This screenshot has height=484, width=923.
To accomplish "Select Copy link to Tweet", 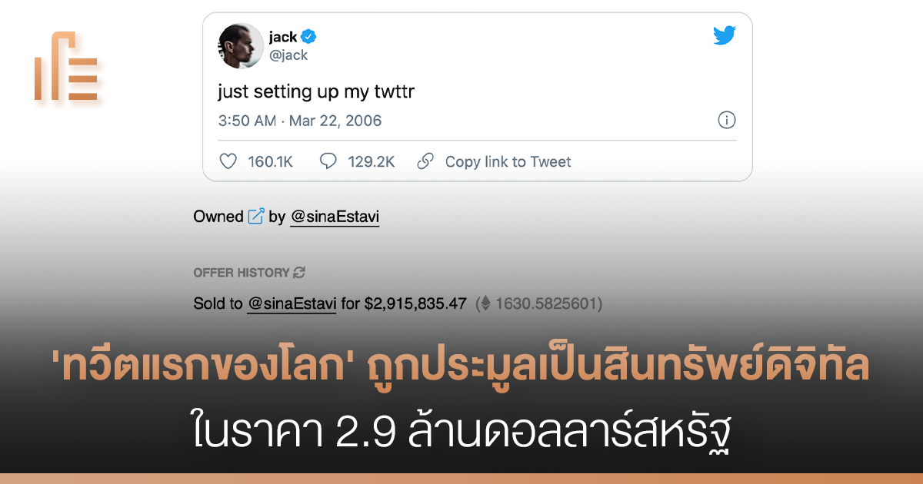I will 508,161.
